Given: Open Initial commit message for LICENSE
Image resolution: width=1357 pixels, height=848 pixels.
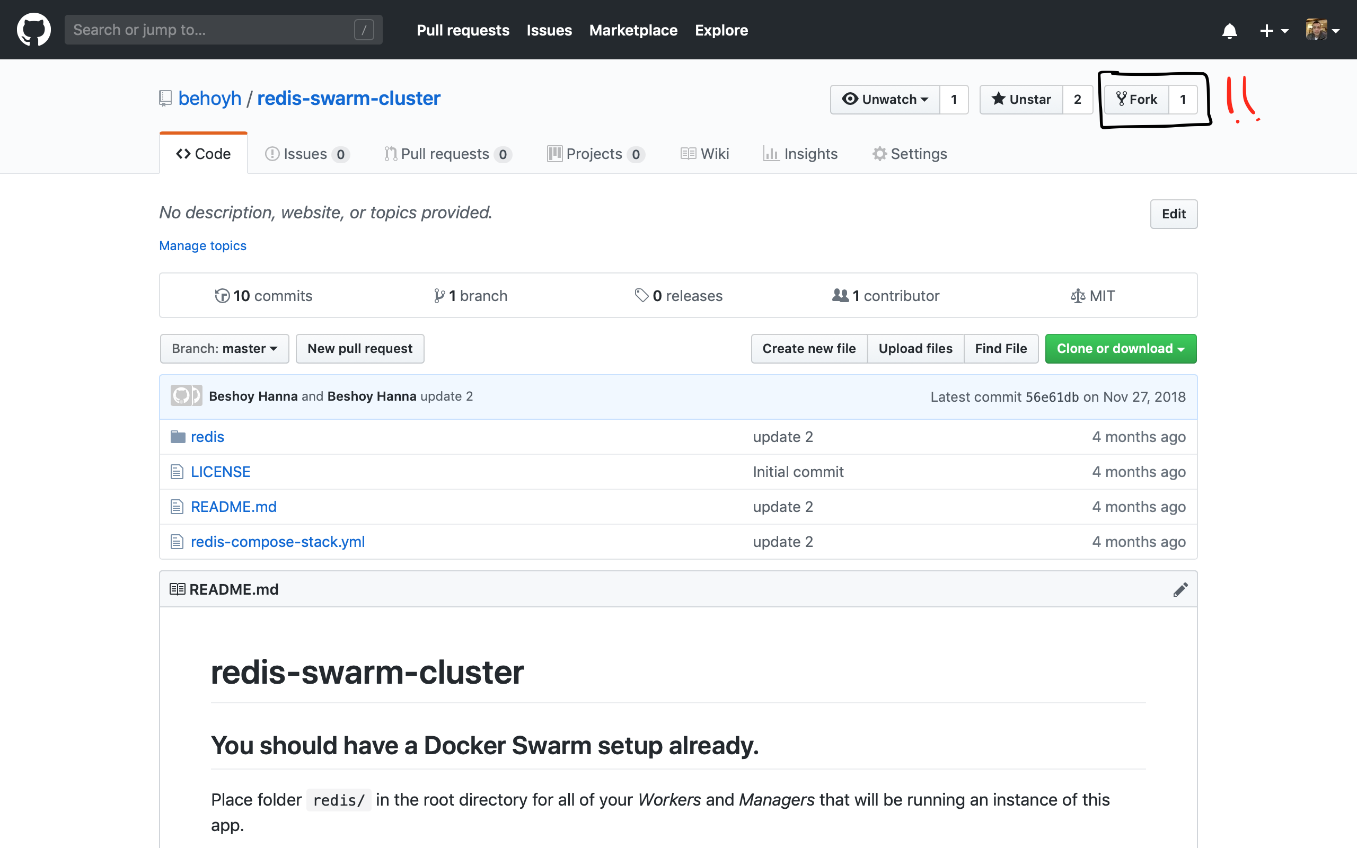Looking at the screenshot, I should click(x=798, y=472).
